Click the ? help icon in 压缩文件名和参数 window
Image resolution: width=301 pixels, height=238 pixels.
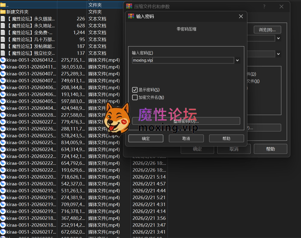coord(264,6)
